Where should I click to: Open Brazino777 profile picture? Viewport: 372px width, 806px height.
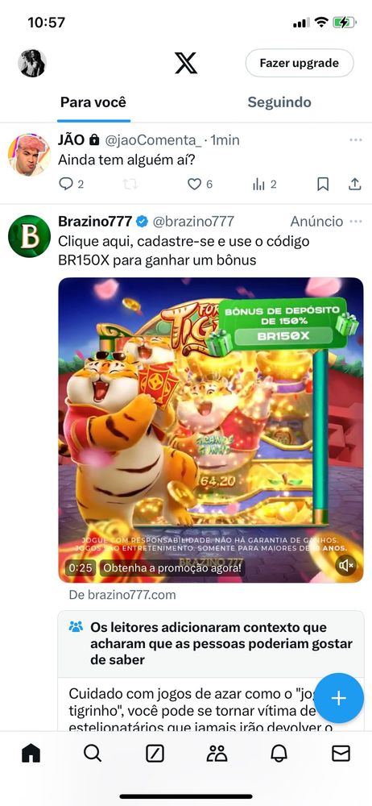point(29,236)
